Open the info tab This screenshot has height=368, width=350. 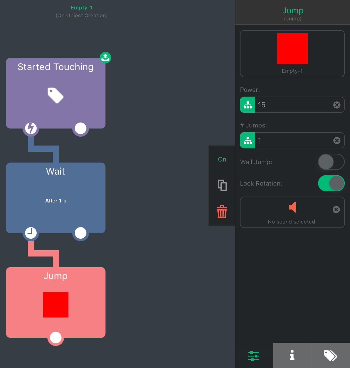point(292,355)
